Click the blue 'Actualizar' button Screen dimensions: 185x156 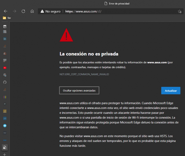pyautogui.click(x=171, y=90)
